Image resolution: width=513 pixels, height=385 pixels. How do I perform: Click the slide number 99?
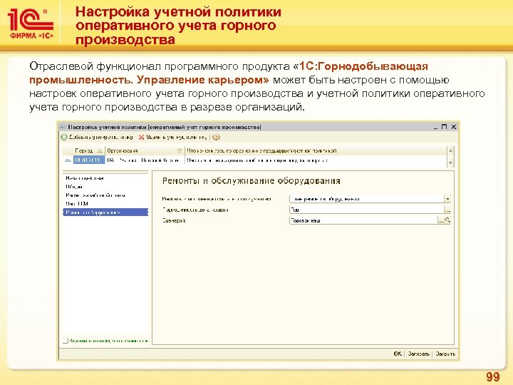click(x=493, y=377)
